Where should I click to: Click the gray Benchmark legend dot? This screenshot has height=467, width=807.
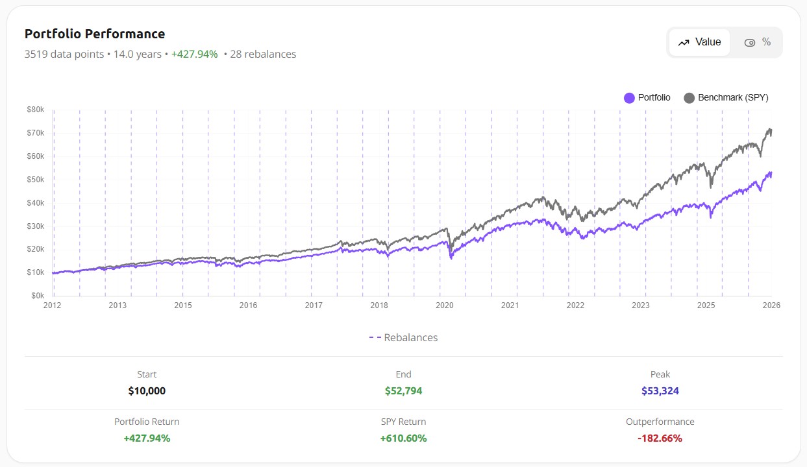689,98
